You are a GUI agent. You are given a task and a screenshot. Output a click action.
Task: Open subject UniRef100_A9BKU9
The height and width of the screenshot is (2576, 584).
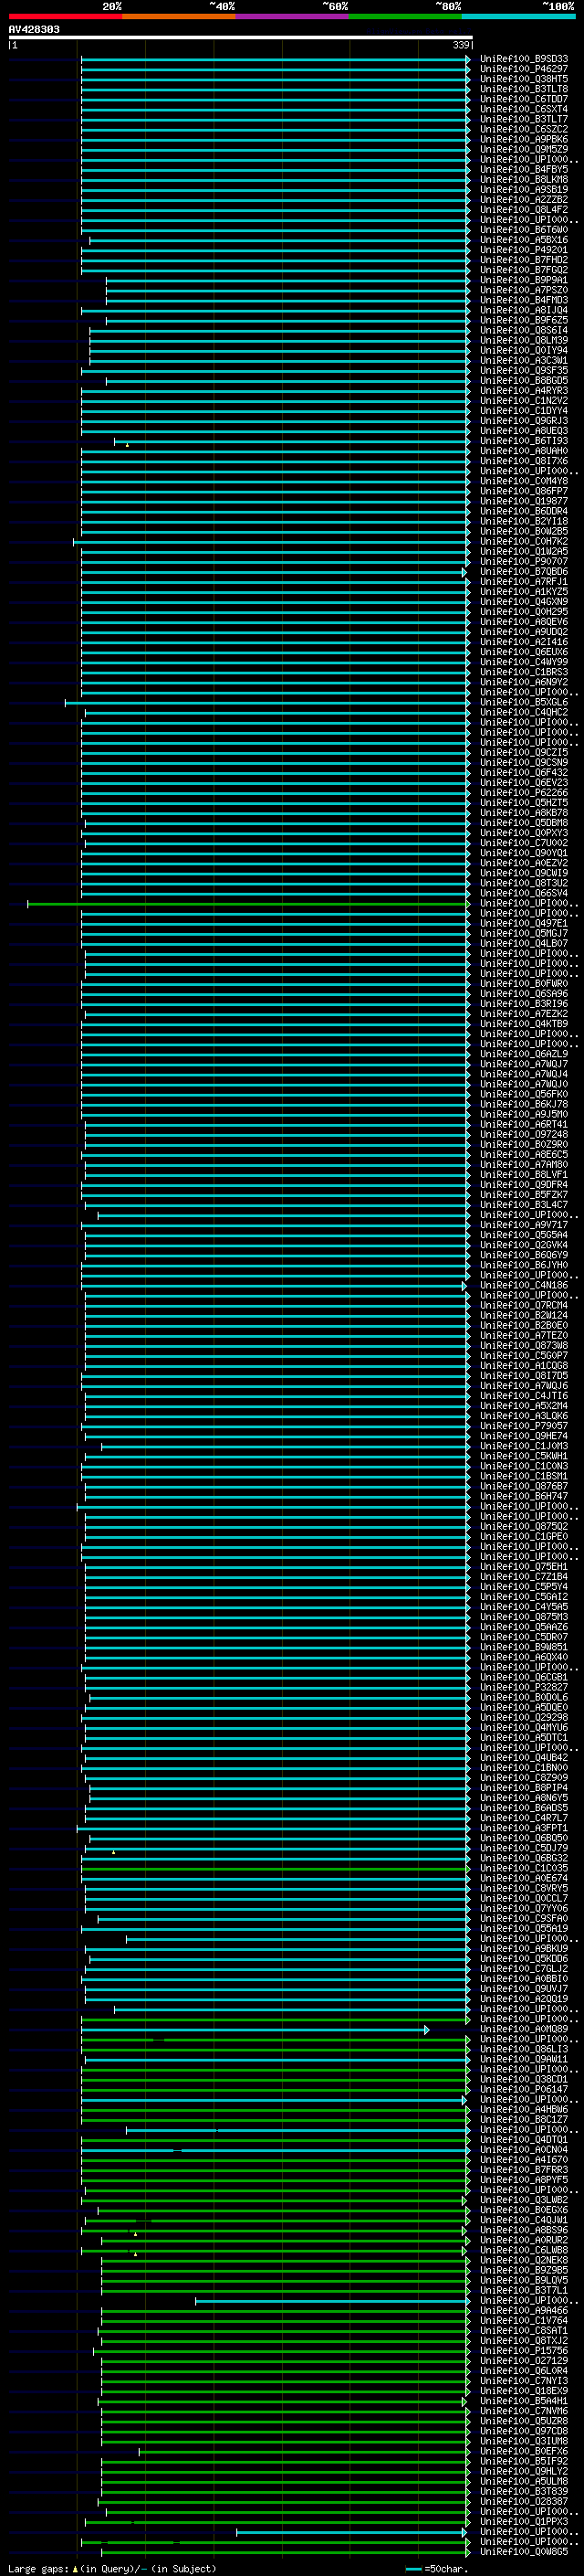pyautogui.click(x=523, y=1948)
